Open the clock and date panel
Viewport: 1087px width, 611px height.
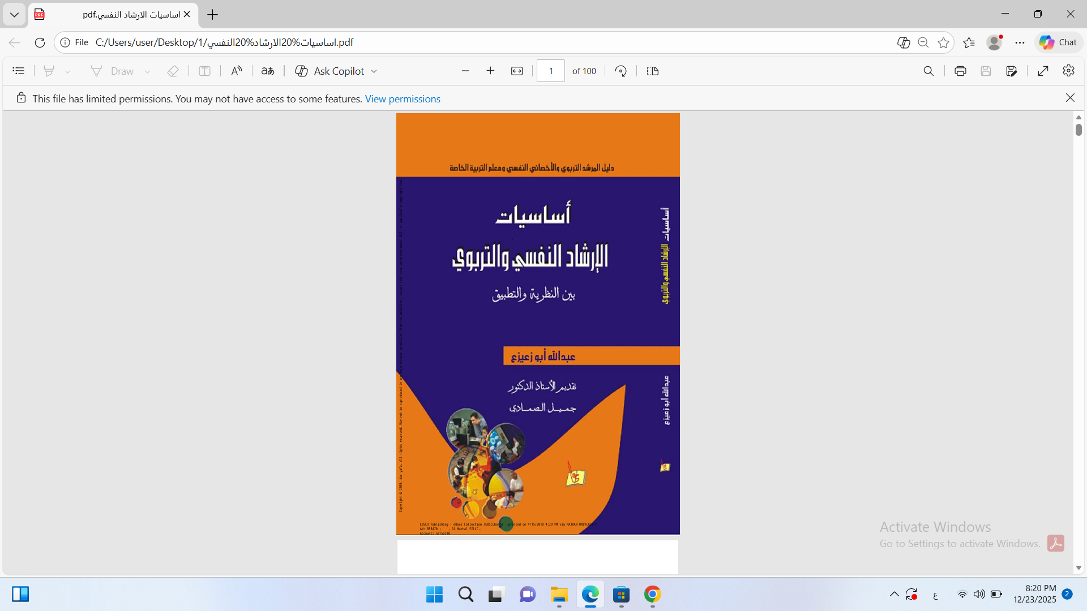click(1034, 594)
